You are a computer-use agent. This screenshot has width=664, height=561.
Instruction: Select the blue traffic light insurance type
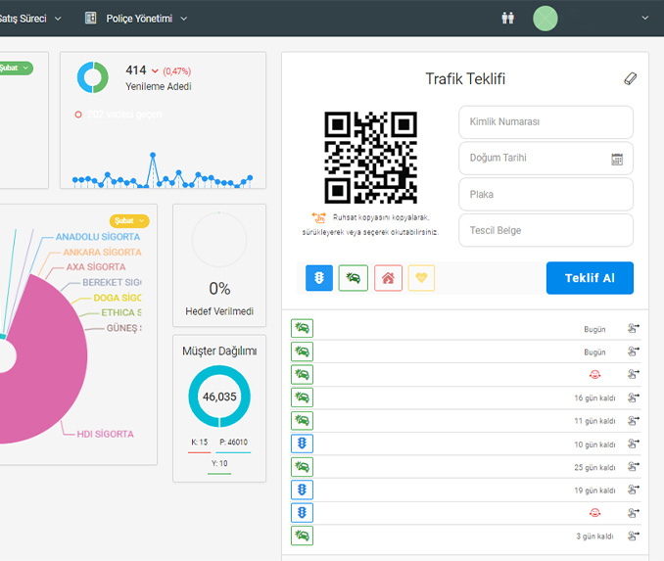tap(319, 278)
